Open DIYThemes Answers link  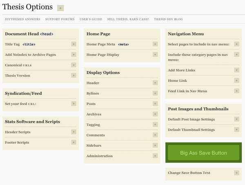(x=22, y=19)
